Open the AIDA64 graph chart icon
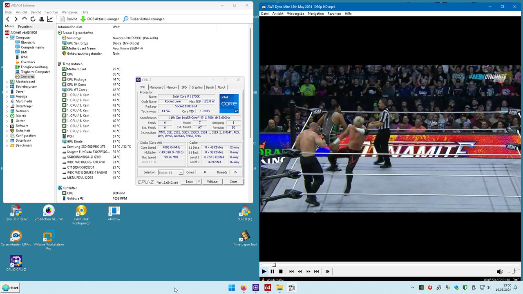 pyautogui.click(x=50, y=19)
